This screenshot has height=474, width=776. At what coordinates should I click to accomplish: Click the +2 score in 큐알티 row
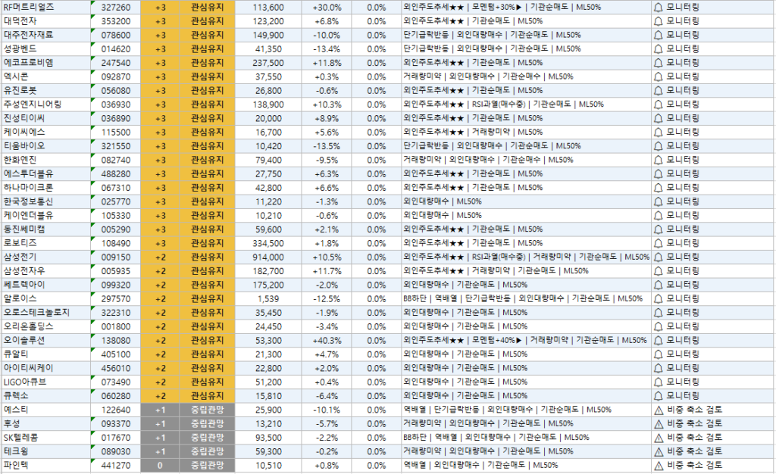pyautogui.click(x=161, y=354)
